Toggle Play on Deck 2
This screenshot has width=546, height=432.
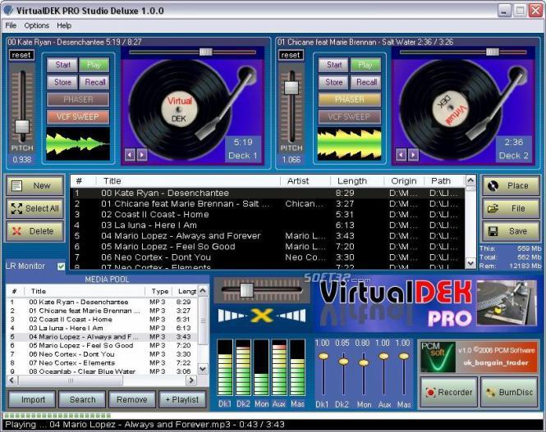pos(365,65)
